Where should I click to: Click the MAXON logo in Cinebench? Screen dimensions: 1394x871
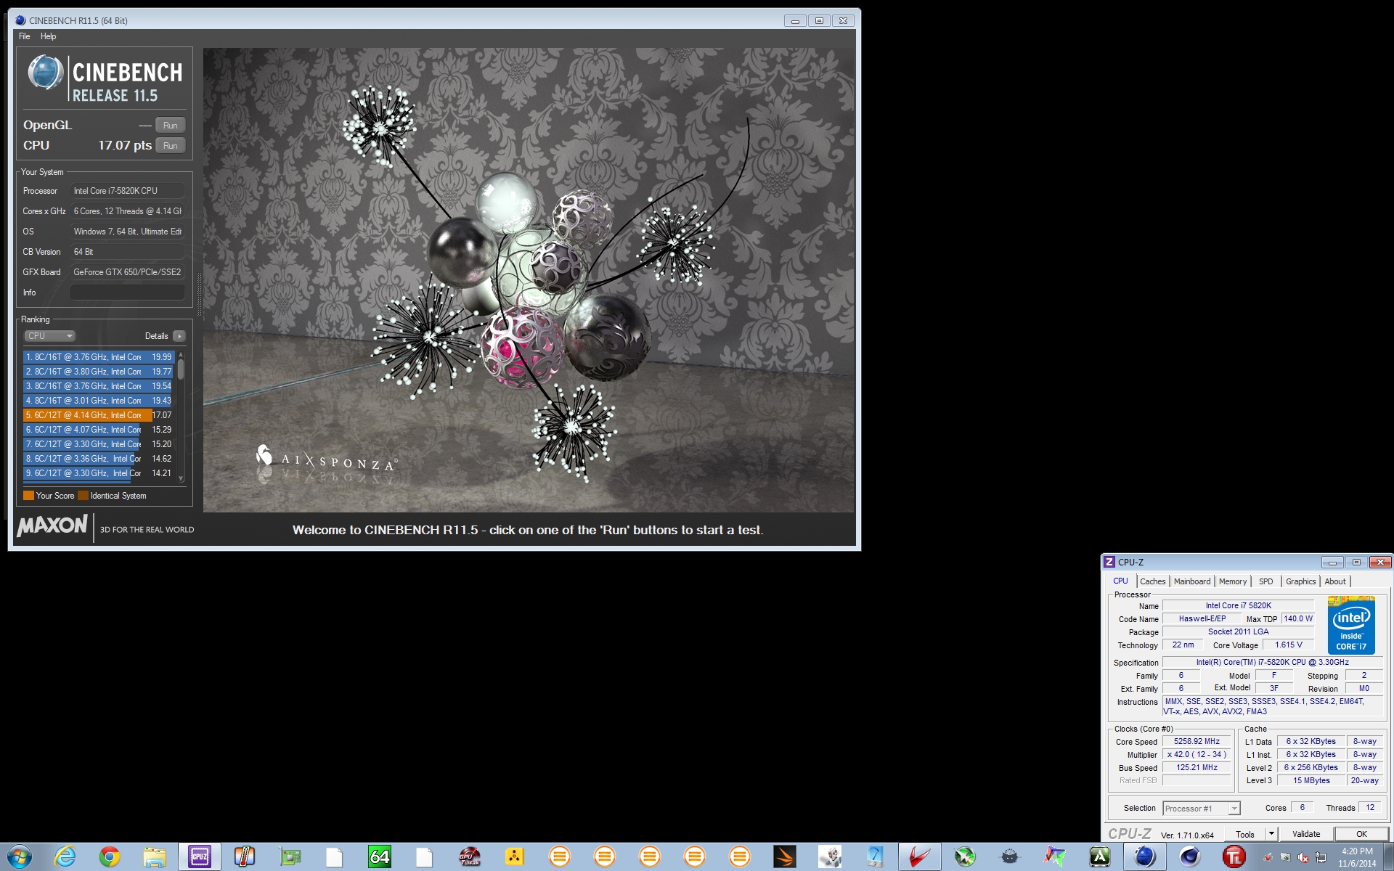click(x=52, y=525)
